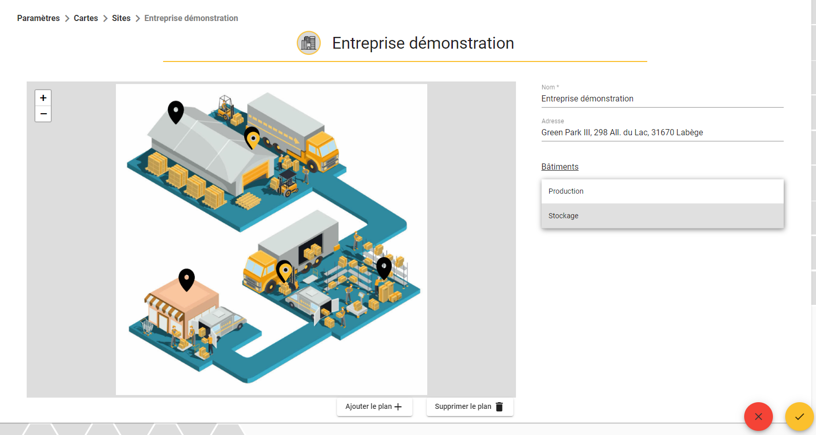
Task: Click Entreprise démonstration breadcrumb
Action: click(191, 18)
